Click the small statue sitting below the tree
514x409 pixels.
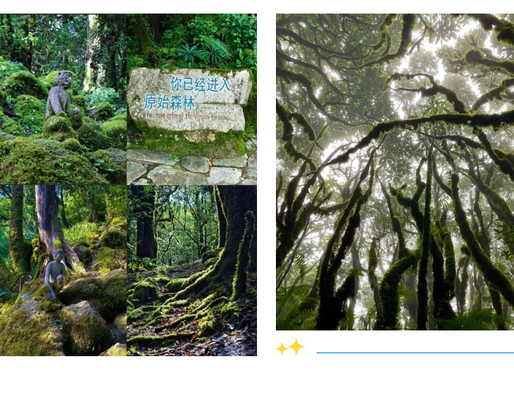point(55,273)
